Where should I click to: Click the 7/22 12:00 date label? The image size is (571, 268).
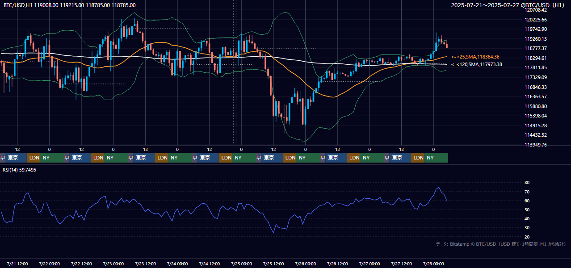point(81,264)
